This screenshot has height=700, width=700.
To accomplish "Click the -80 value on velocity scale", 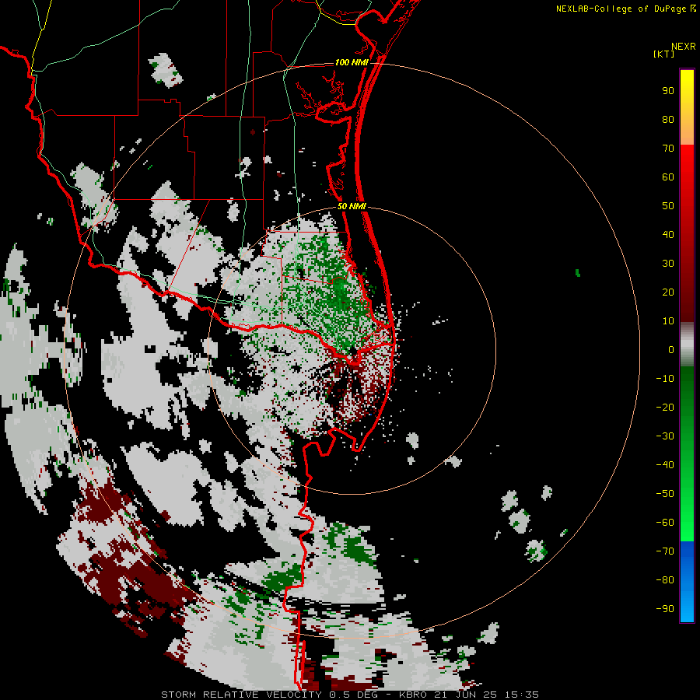I will point(665,580).
